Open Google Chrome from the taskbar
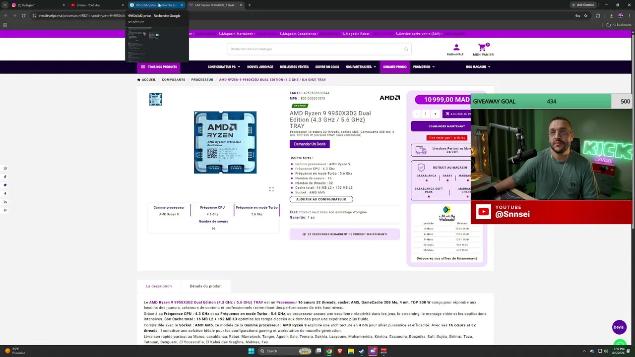 pyautogui.click(x=328, y=351)
